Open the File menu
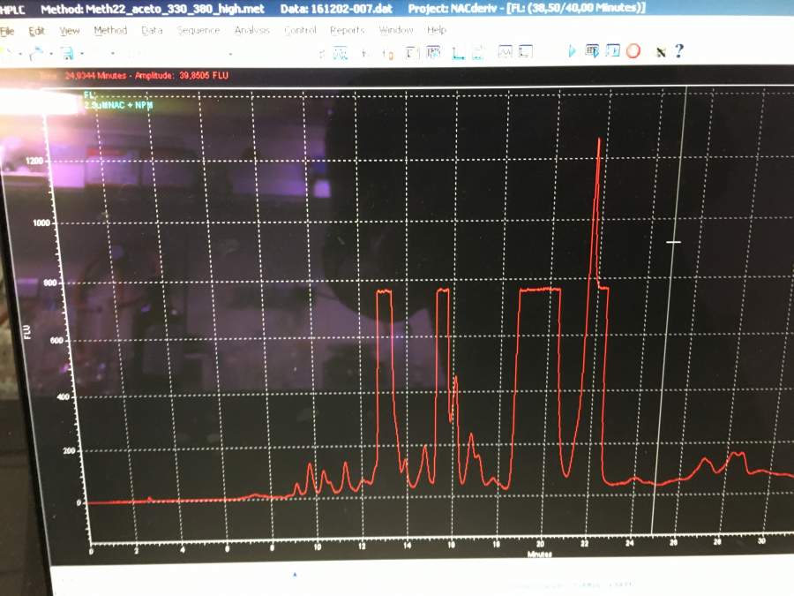The width and height of the screenshot is (794, 596). click(x=7, y=32)
